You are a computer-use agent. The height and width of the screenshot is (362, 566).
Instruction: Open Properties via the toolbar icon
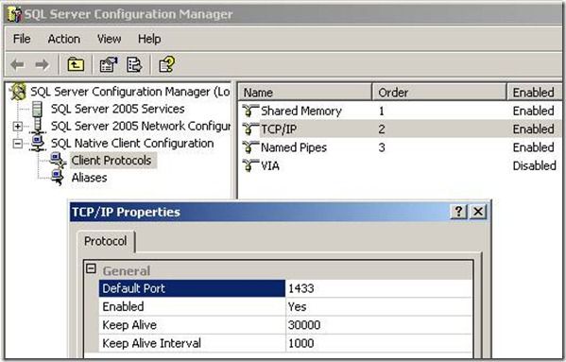coord(109,65)
